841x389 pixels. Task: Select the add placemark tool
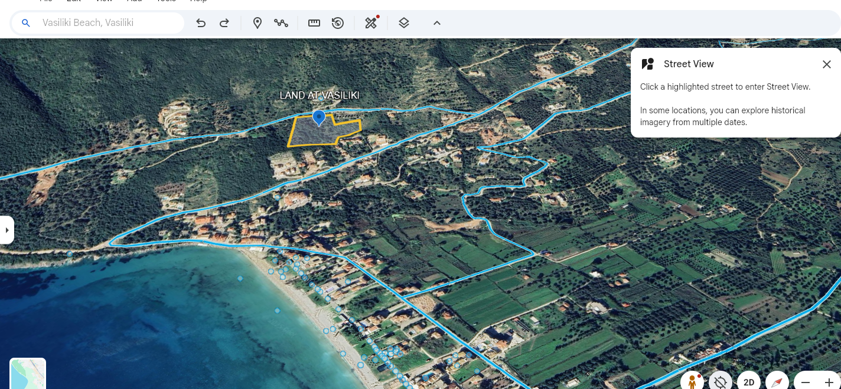pos(257,23)
